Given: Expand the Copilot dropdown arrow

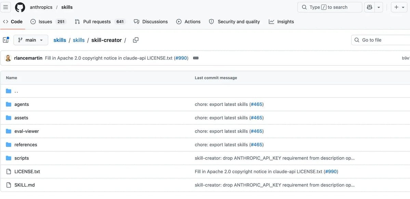Looking at the screenshot, I should 378,7.
